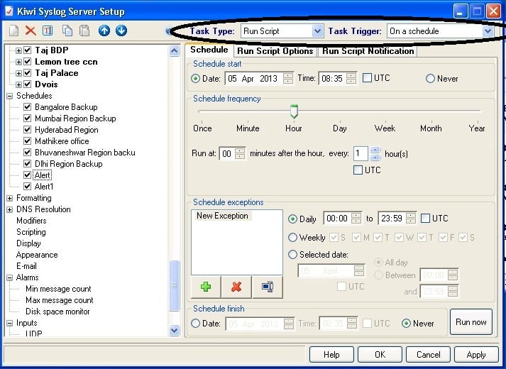
Task: Click the schedule start Time field
Action: 338,78
